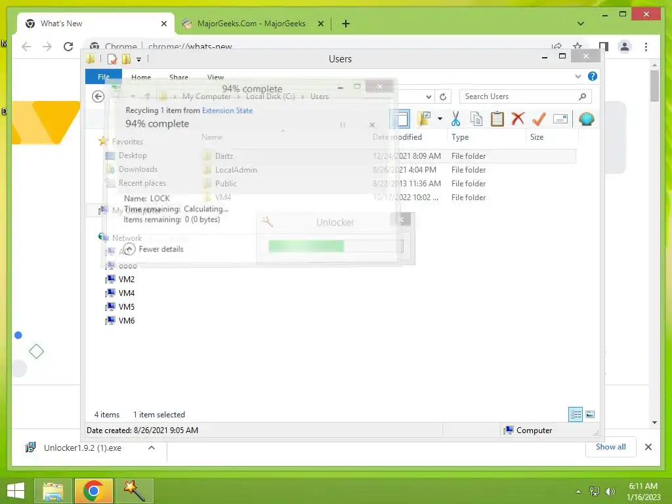Click the Explorer back arrow button
Screen dimensions: 672x504
[98, 96]
